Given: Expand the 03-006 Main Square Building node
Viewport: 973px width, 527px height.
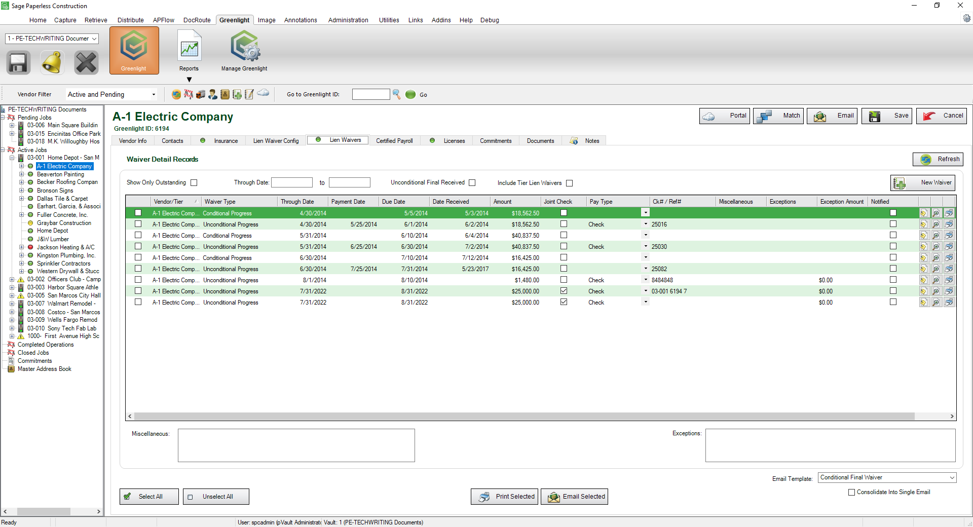Looking at the screenshot, I should tap(12, 125).
